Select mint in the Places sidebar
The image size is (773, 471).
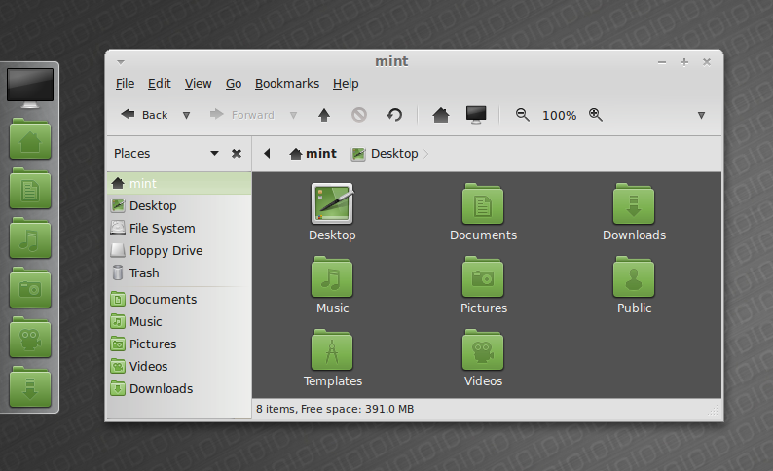tap(179, 183)
